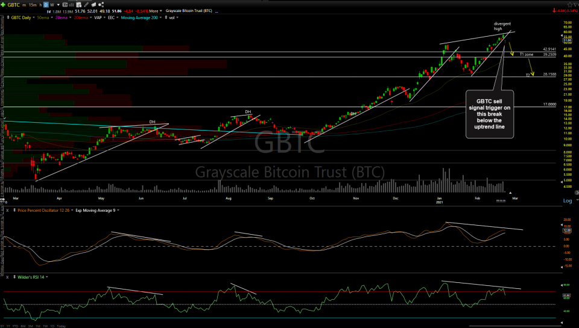579x328 pixels.
Task: Open the GBTC Daily plot dropdown
Action: pyautogui.click(x=34, y=17)
